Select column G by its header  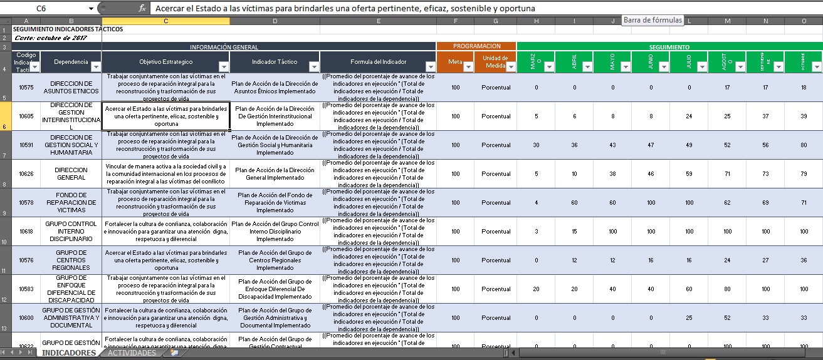pos(496,21)
